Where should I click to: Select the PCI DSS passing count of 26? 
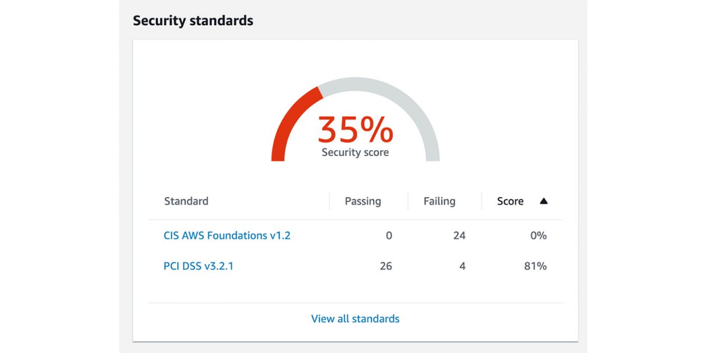coord(385,266)
